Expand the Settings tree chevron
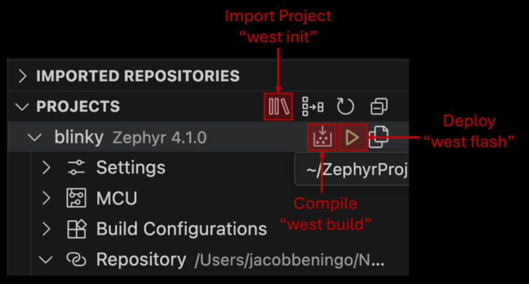This screenshot has width=529, height=284. (x=46, y=168)
